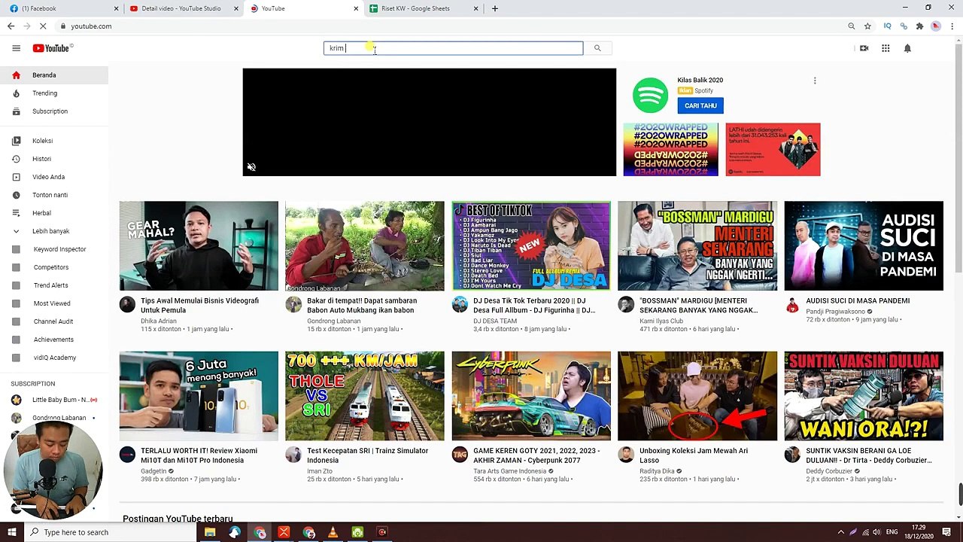Open the Xiaomi Mi10T review thumbnail

[x=199, y=396]
